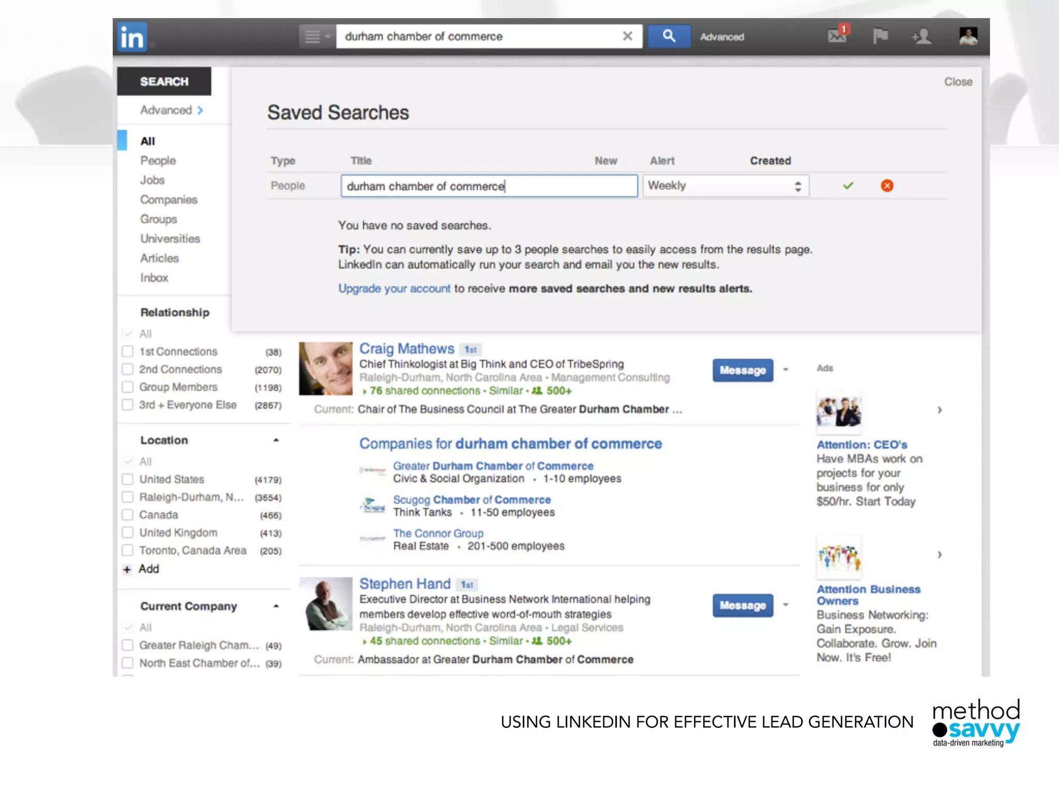Click Stephen Hand profile photo

pyautogui.click(x=326, y=604)
